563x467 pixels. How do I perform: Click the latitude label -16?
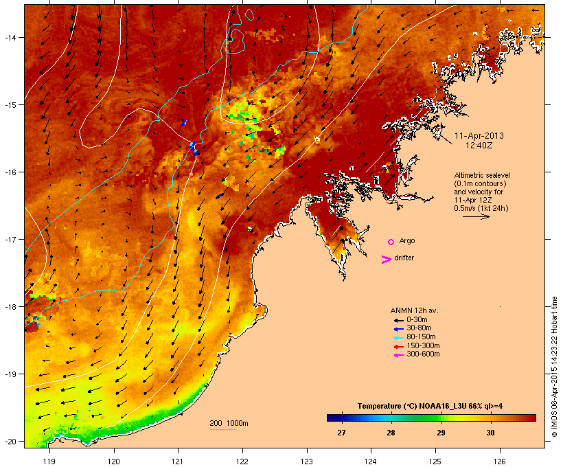pos(10,172)
